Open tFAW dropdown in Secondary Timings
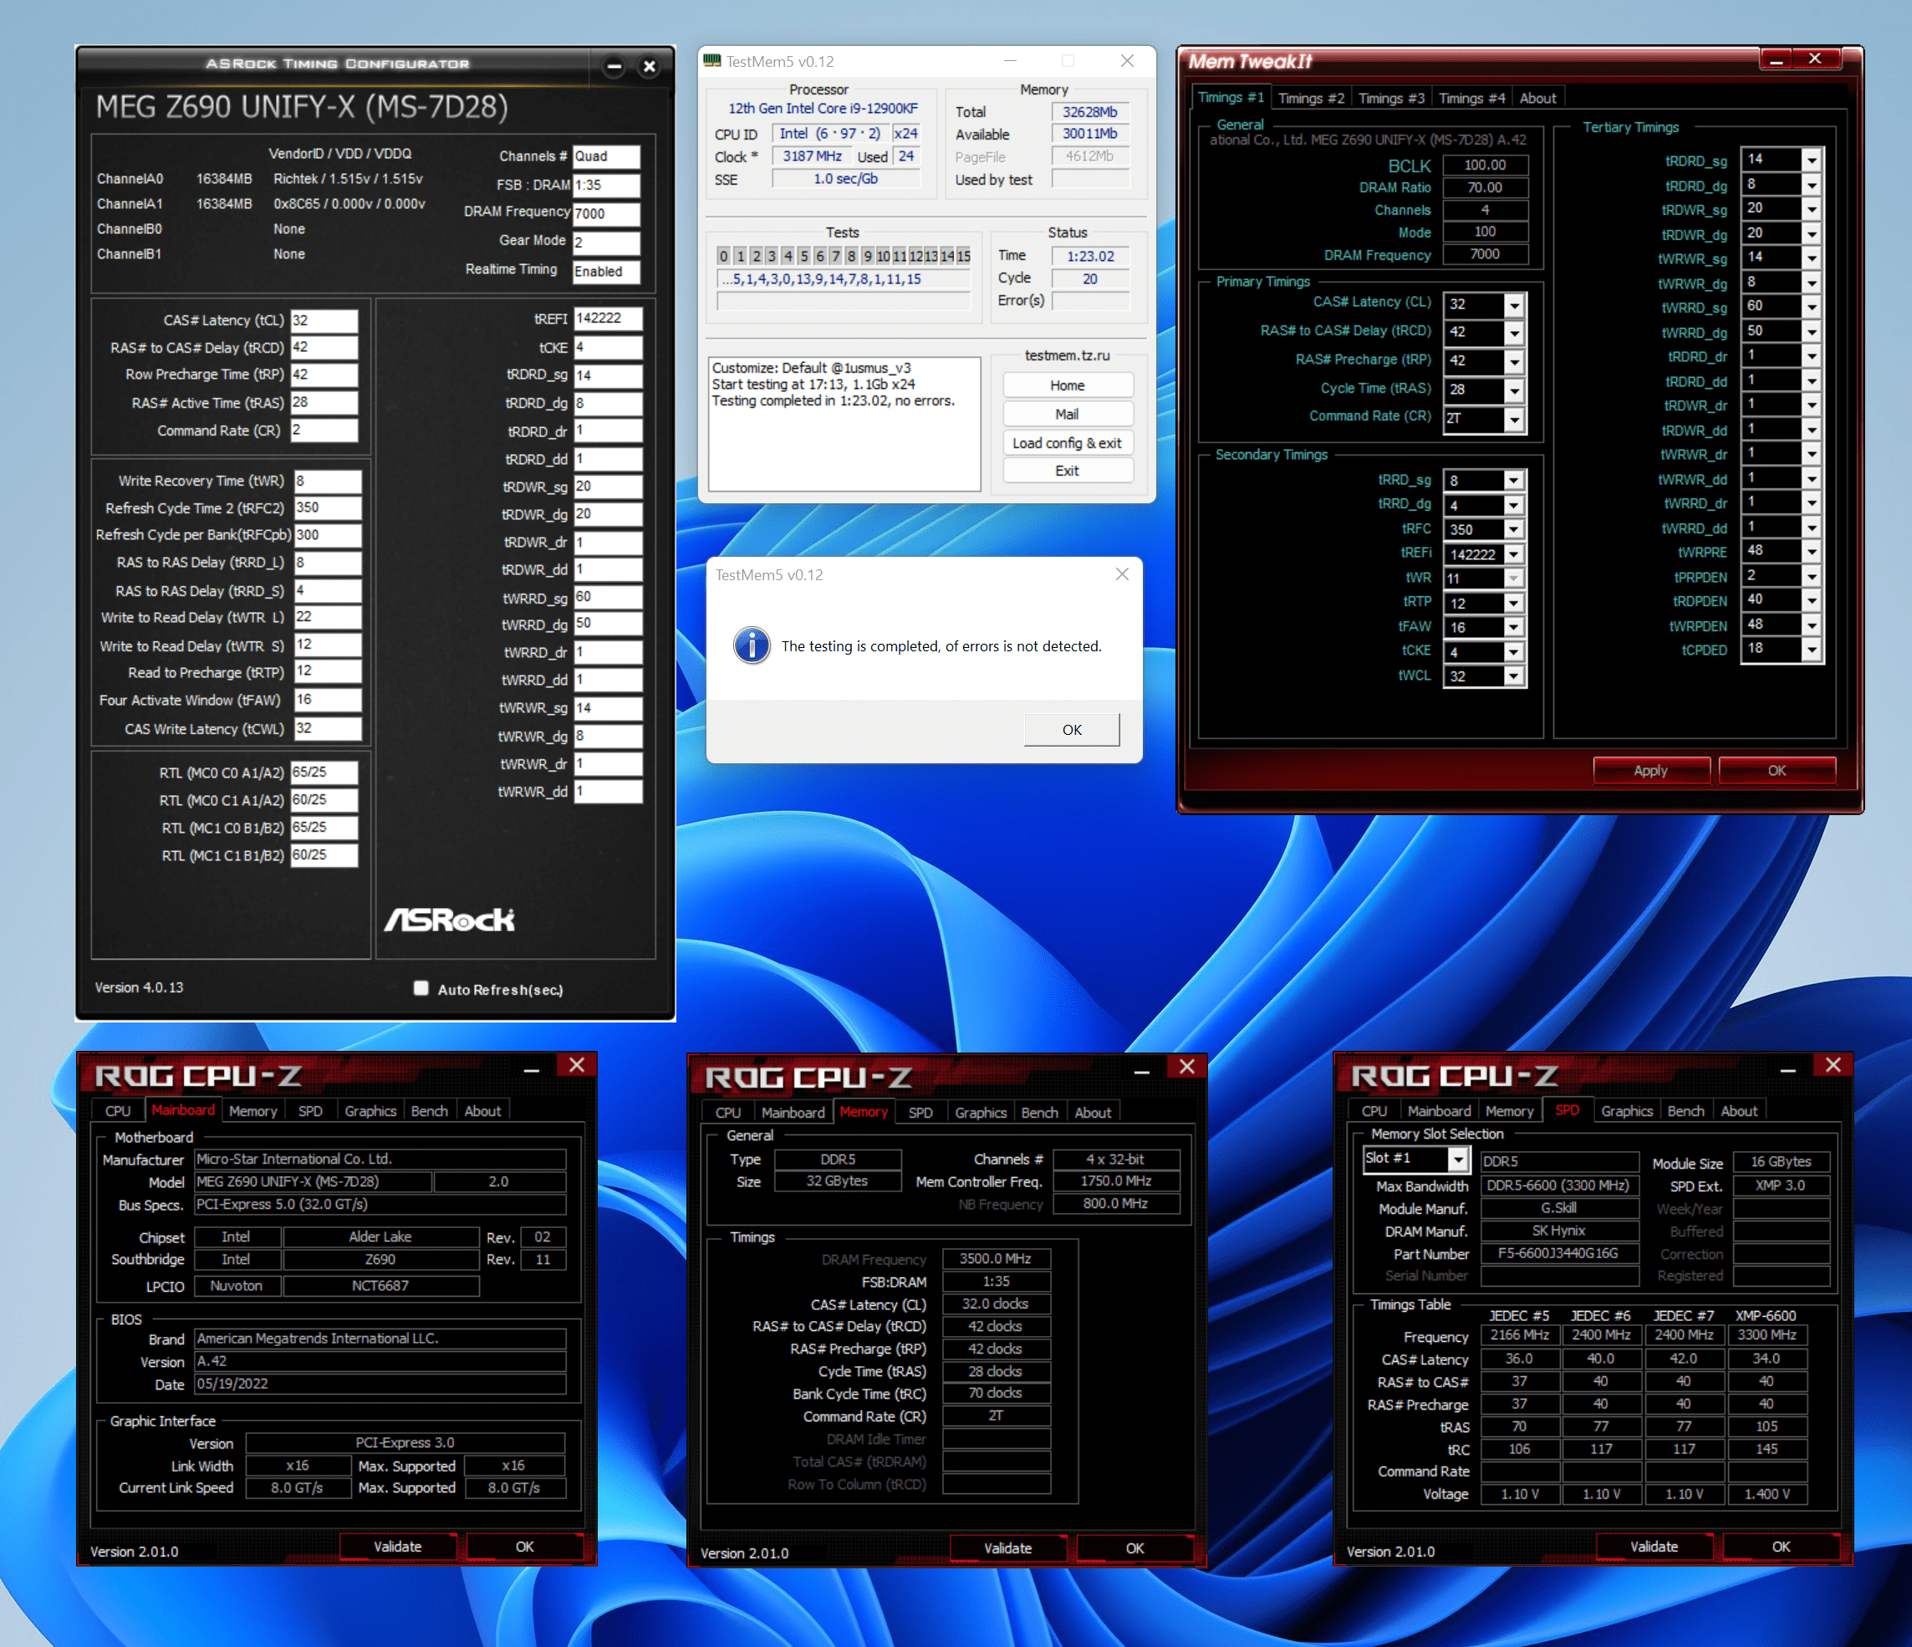Image resolution: width=1912 pixels, height=1647 pixels. (1513, 627)
